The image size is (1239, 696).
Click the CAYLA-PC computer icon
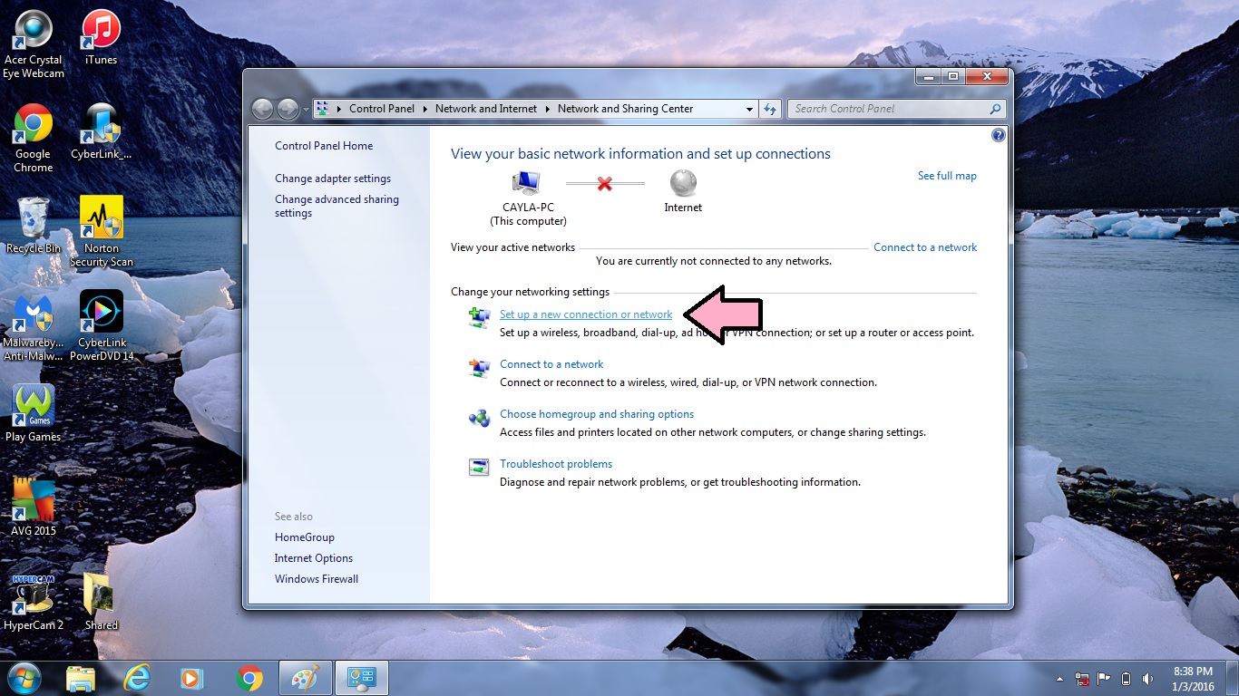pyautogui.click(x=526, y=183)
